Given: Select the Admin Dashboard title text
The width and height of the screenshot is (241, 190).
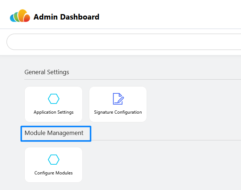Looking at the screenshot, I should [x=66, y=17].
